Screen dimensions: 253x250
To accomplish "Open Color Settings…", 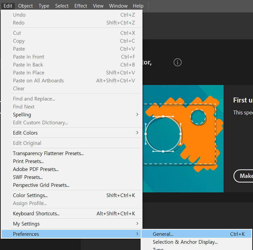I will tap(72, 195).
